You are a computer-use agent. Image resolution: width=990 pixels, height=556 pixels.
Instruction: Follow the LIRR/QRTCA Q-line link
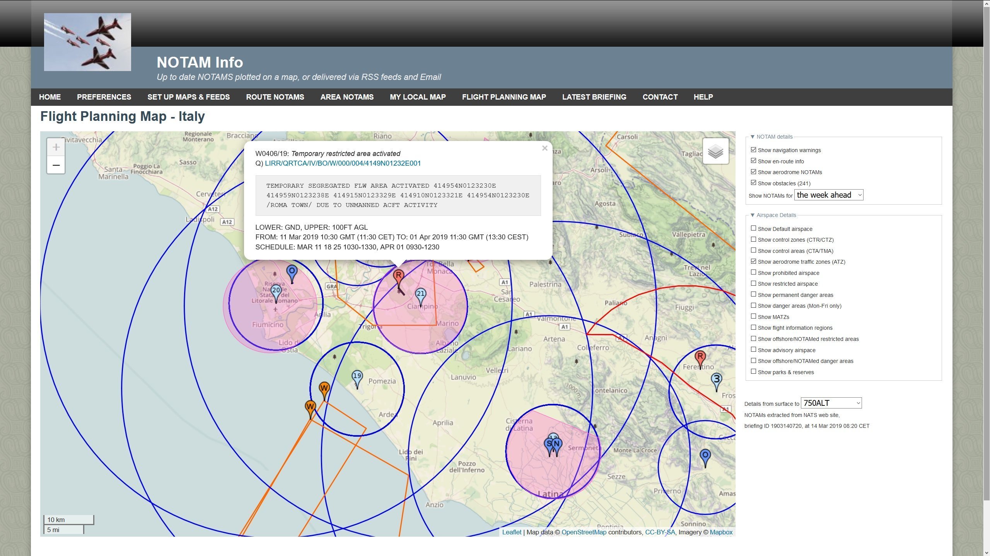click(x=343, y=163)
